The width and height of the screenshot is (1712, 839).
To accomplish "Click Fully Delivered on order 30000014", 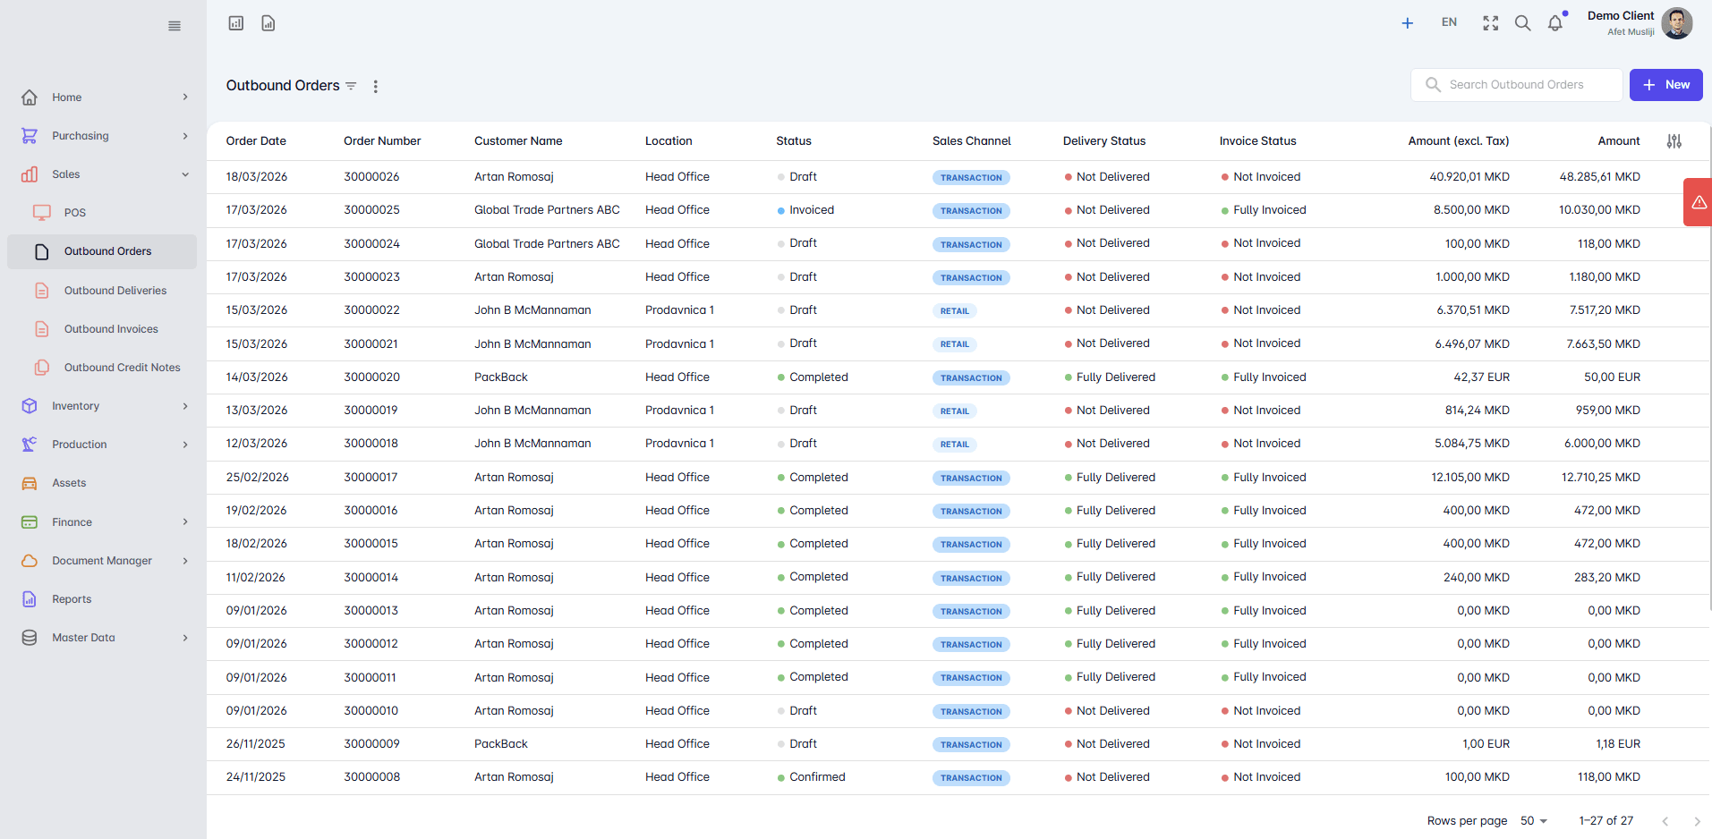I will (1116, 577).
